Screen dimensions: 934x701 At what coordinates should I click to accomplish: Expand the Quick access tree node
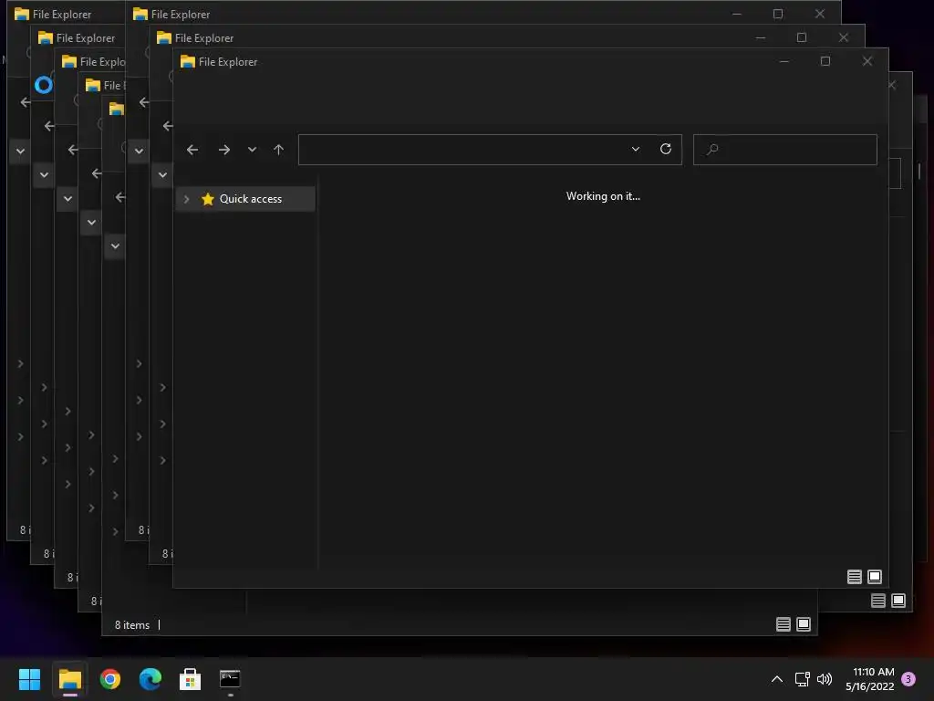click(186, 199)
